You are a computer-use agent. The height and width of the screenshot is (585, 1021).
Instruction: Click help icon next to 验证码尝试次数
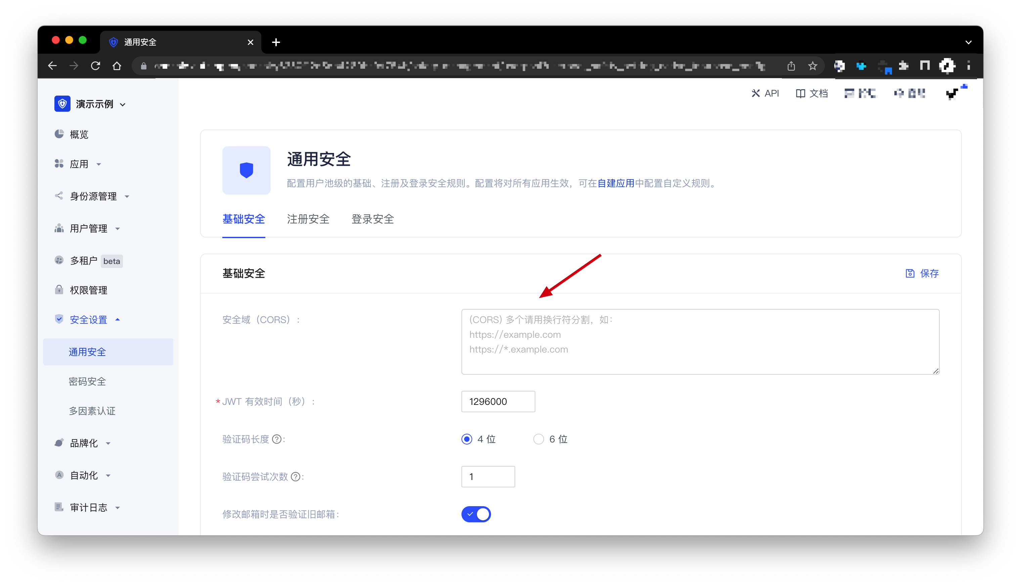[295, 477]
